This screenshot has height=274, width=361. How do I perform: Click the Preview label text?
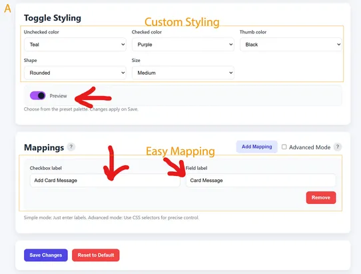tap(58, 96)
